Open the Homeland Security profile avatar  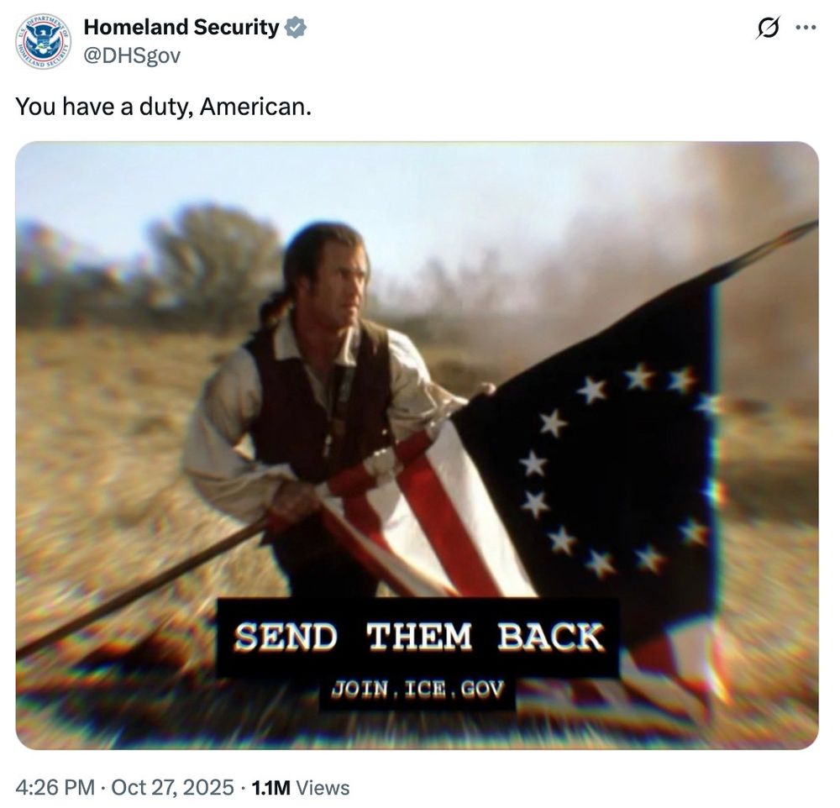[43, 41]
